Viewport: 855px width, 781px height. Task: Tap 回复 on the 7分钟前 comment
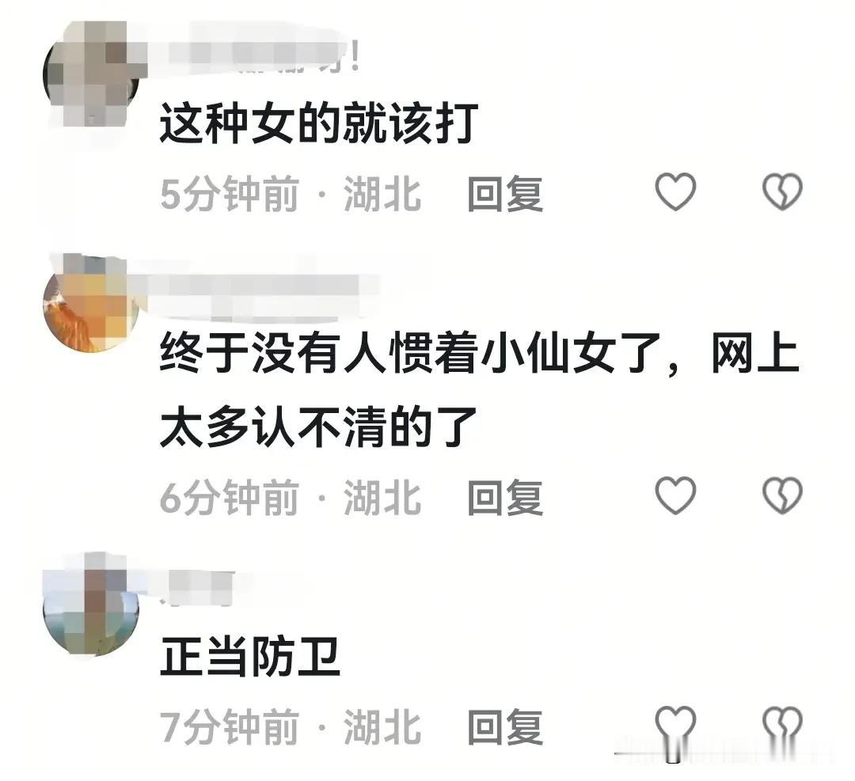(x=505, y=726)
